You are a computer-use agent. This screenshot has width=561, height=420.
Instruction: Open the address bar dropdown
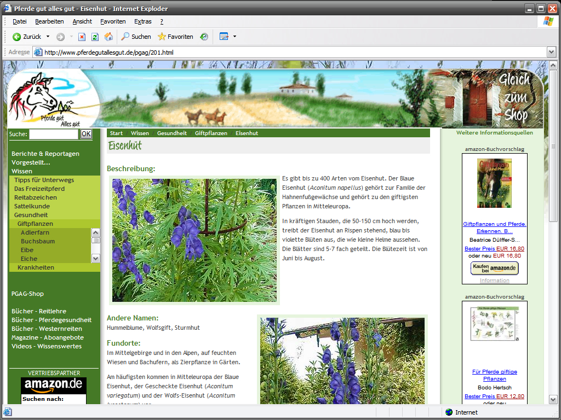coord(551,52)
